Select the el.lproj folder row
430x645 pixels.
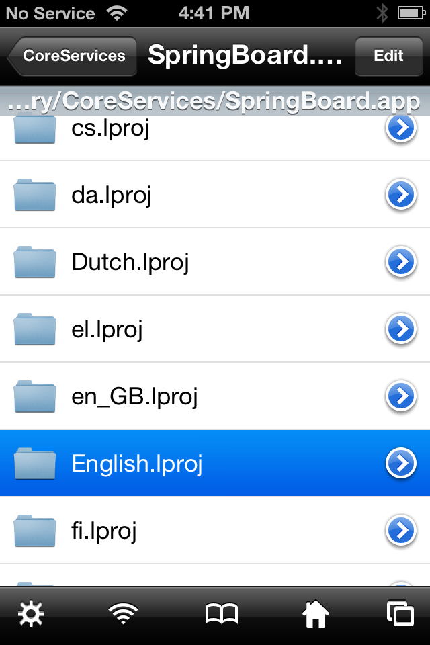tap(202, 329)
